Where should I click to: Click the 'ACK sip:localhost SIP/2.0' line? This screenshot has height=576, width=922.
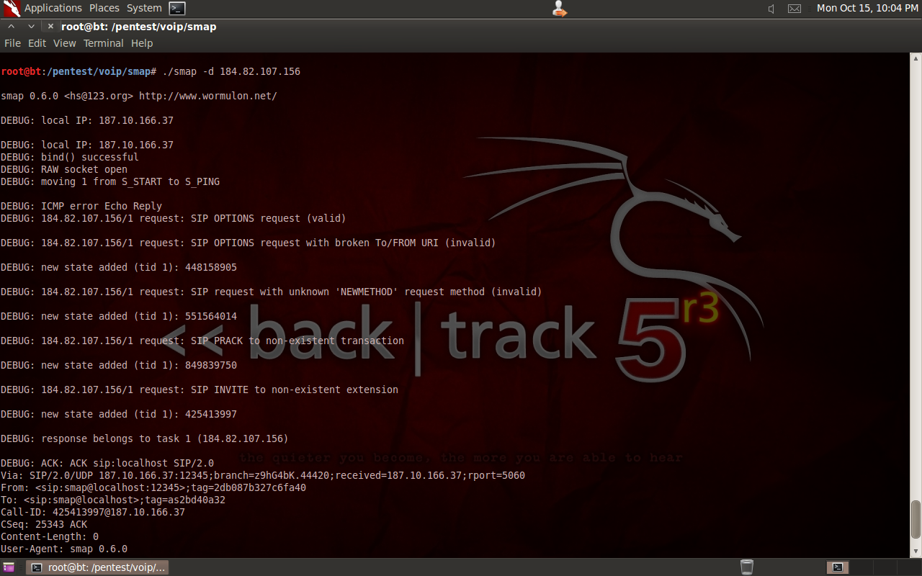tap(107, 463)
